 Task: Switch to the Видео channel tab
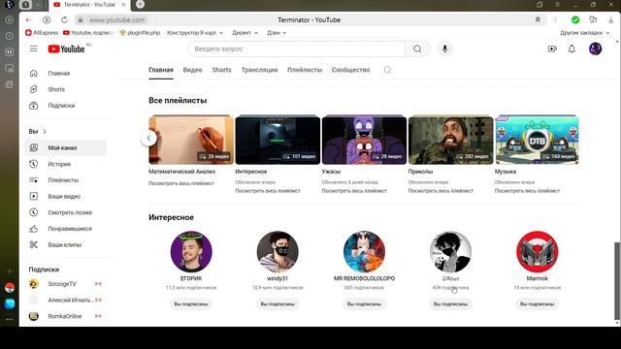[192, 70]
